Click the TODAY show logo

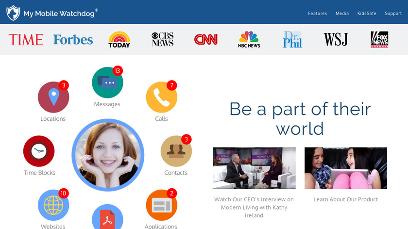[x=119, y=39]
